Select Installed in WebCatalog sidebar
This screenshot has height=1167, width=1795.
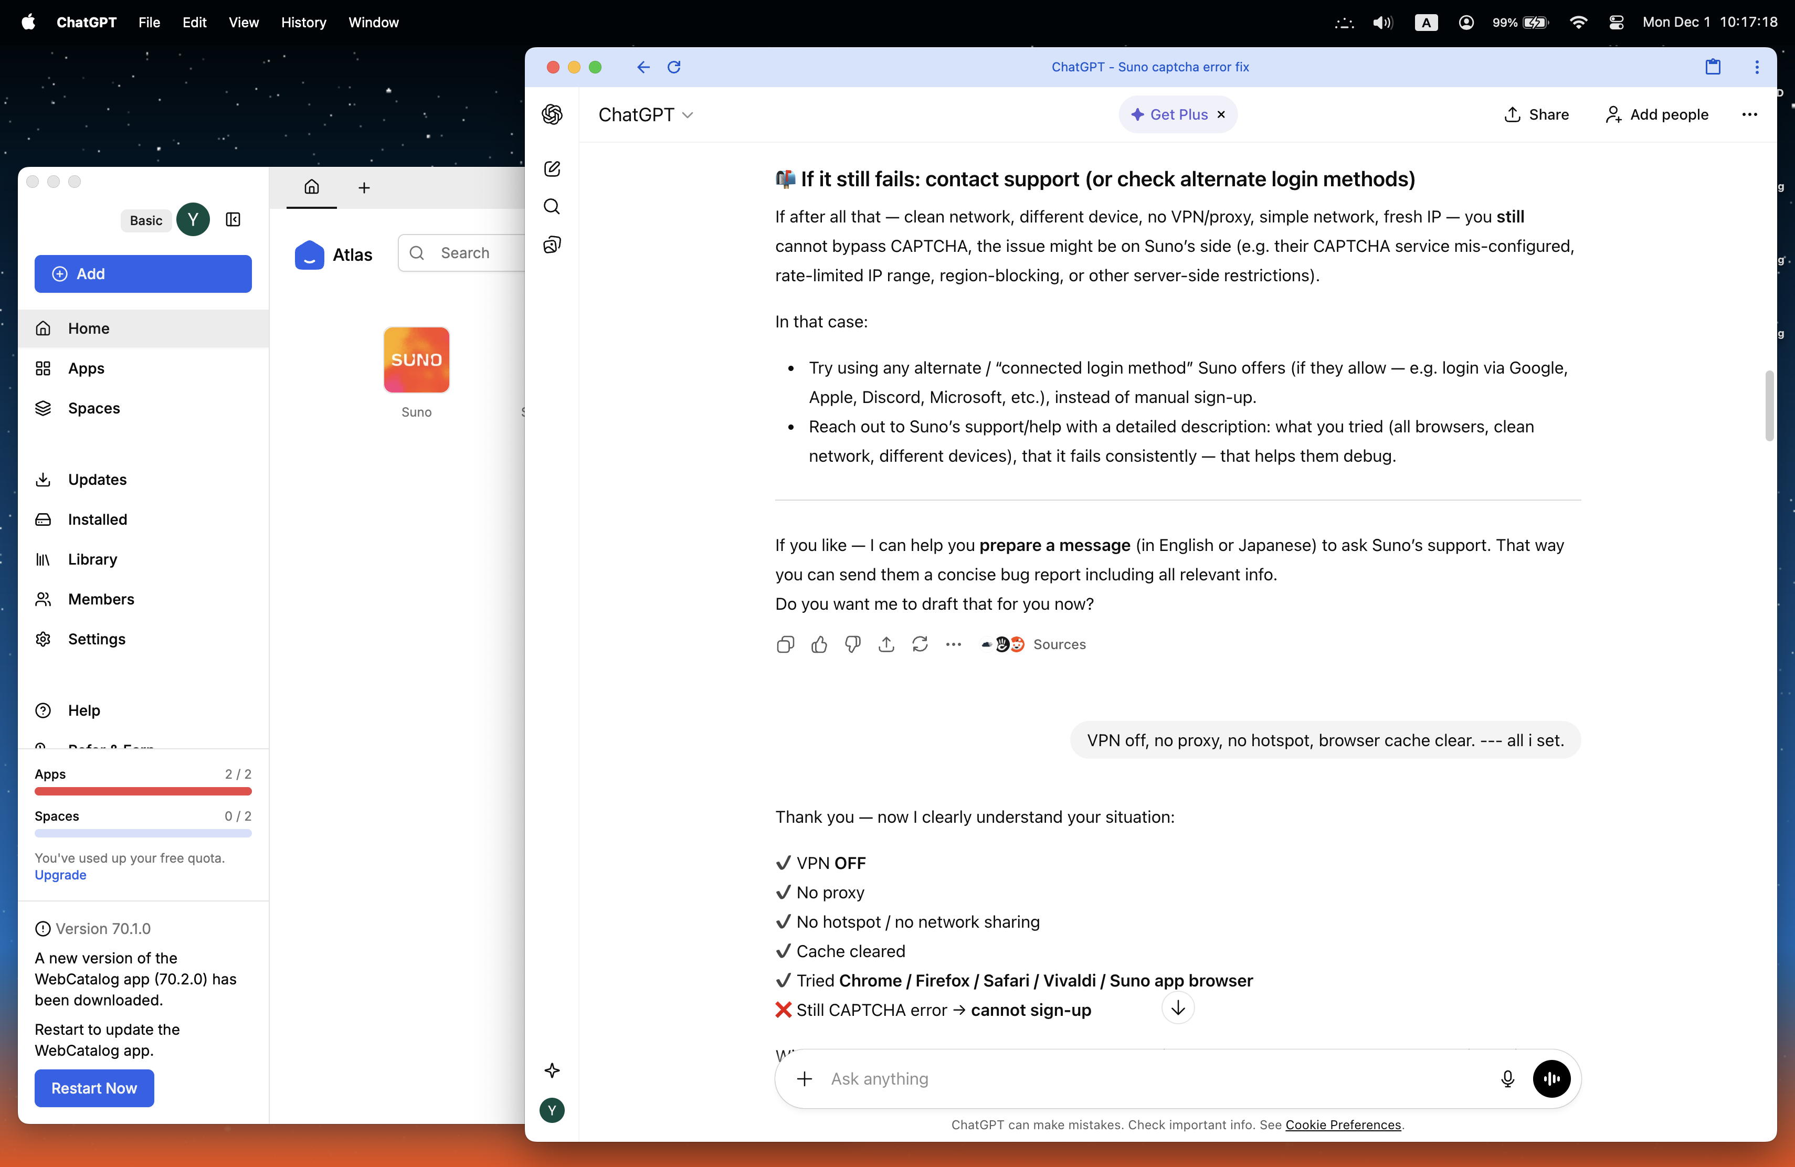point(97,519)
